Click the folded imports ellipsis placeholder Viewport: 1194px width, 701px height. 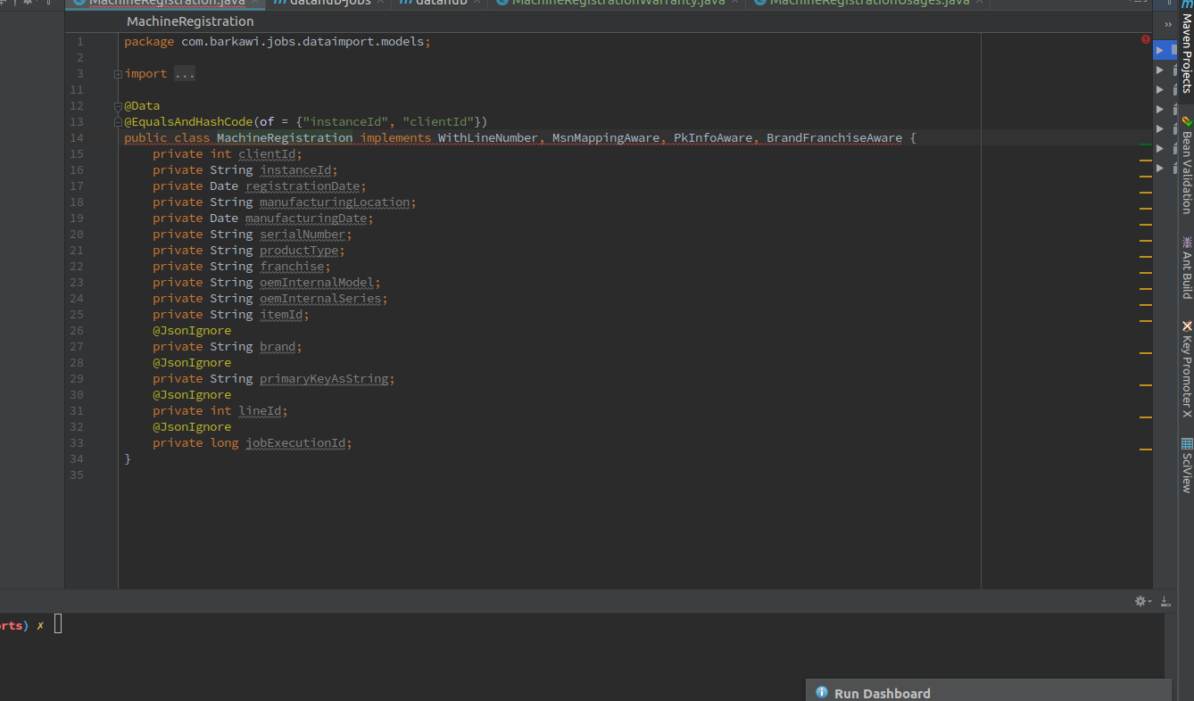(185, 74)
